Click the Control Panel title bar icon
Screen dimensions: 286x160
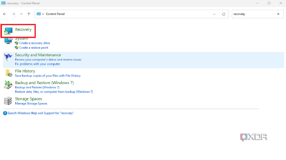pos(3,3)
